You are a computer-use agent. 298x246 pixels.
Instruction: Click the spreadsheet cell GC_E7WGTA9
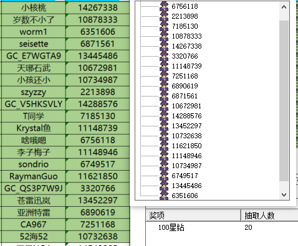(x=34, y=56)
